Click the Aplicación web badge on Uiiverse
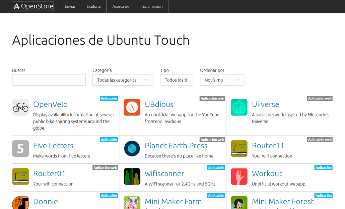 (320, 98)
